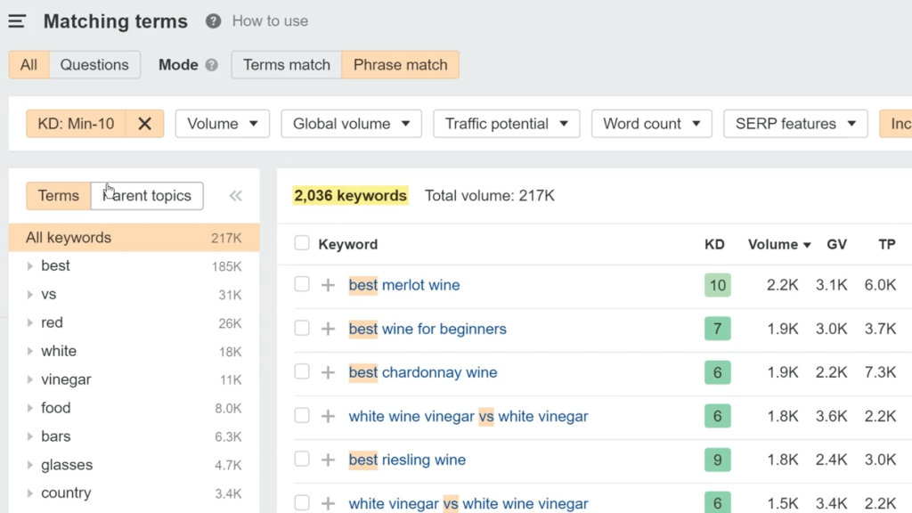Open the best chardonnay wine keyword link

(422, 372)
